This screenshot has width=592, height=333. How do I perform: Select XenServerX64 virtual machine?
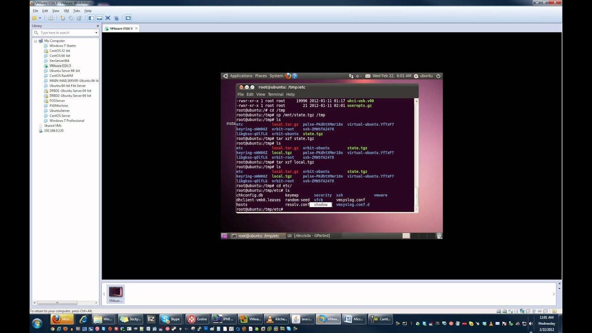[x=59, y=61]
